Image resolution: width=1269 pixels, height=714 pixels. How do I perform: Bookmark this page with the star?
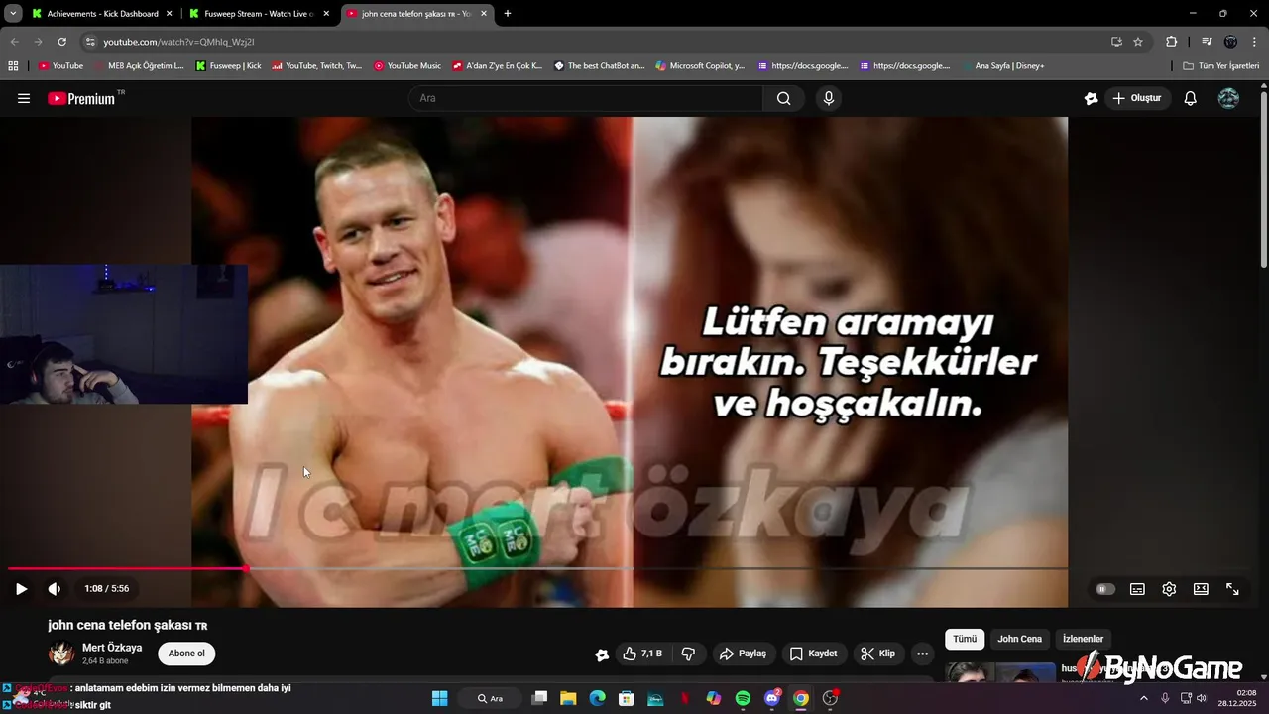(x=1138, y=42)
